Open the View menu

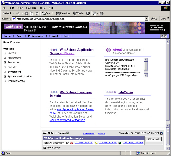point(20,8)
